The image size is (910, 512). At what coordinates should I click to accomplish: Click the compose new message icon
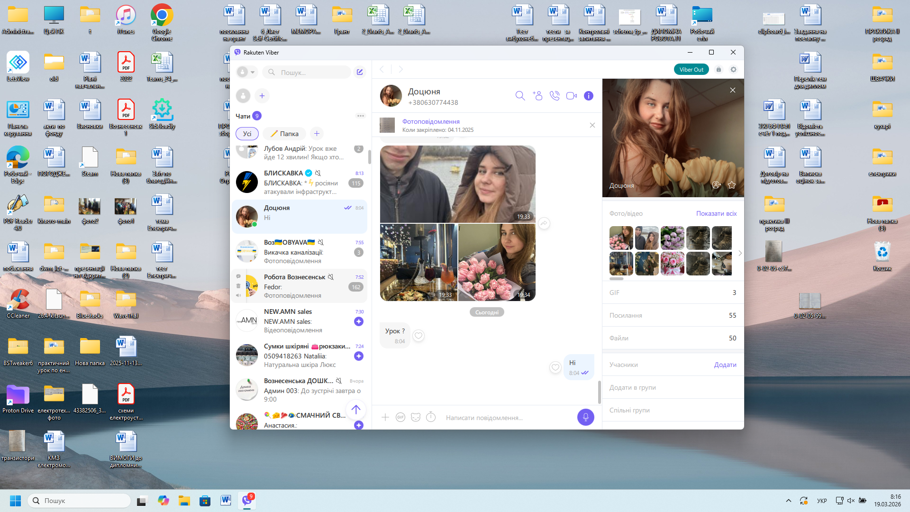tap(360, 72)
